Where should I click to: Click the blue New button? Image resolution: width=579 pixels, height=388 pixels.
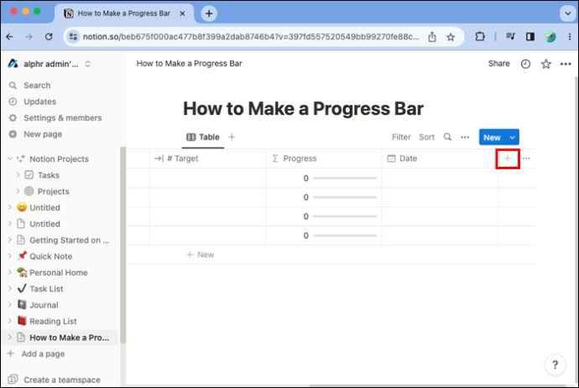(x=492, y=137)
